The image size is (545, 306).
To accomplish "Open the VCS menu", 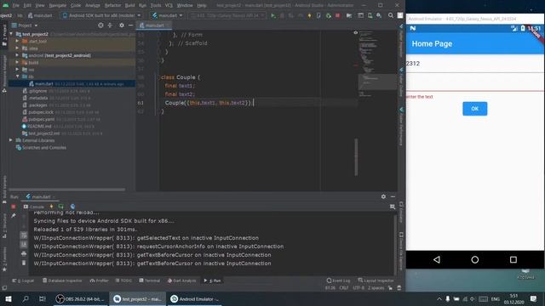I will pyautogui.click(x=169, y=5).
